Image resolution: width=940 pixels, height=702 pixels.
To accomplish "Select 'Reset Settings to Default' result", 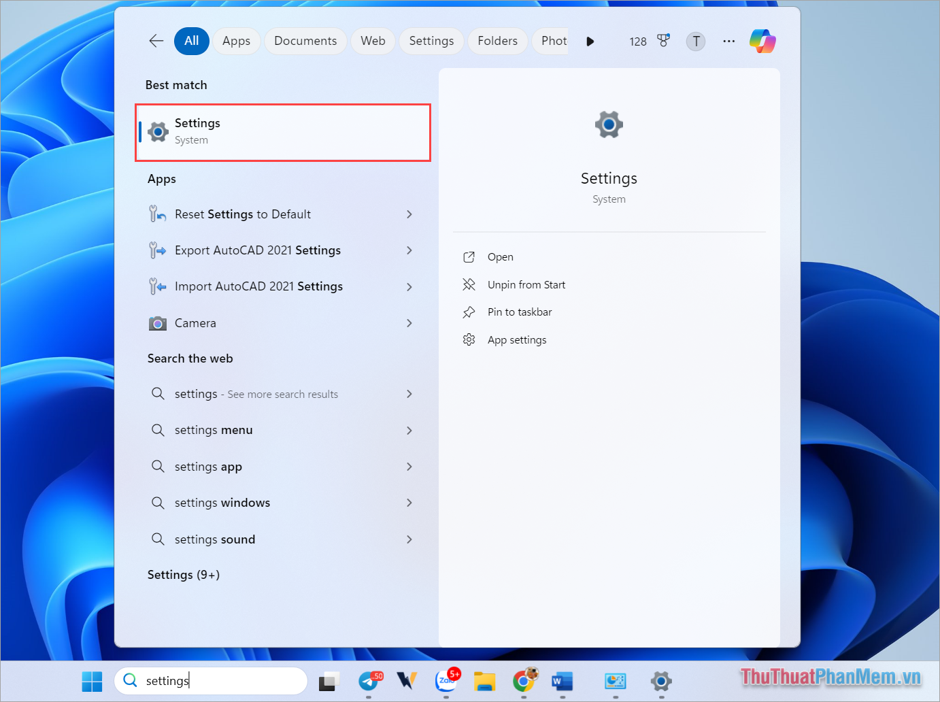I will click(243, 214).
